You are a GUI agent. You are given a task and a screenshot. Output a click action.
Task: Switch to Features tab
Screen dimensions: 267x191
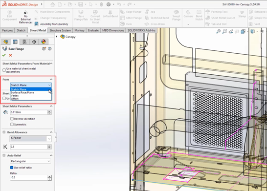pos(7,30)
